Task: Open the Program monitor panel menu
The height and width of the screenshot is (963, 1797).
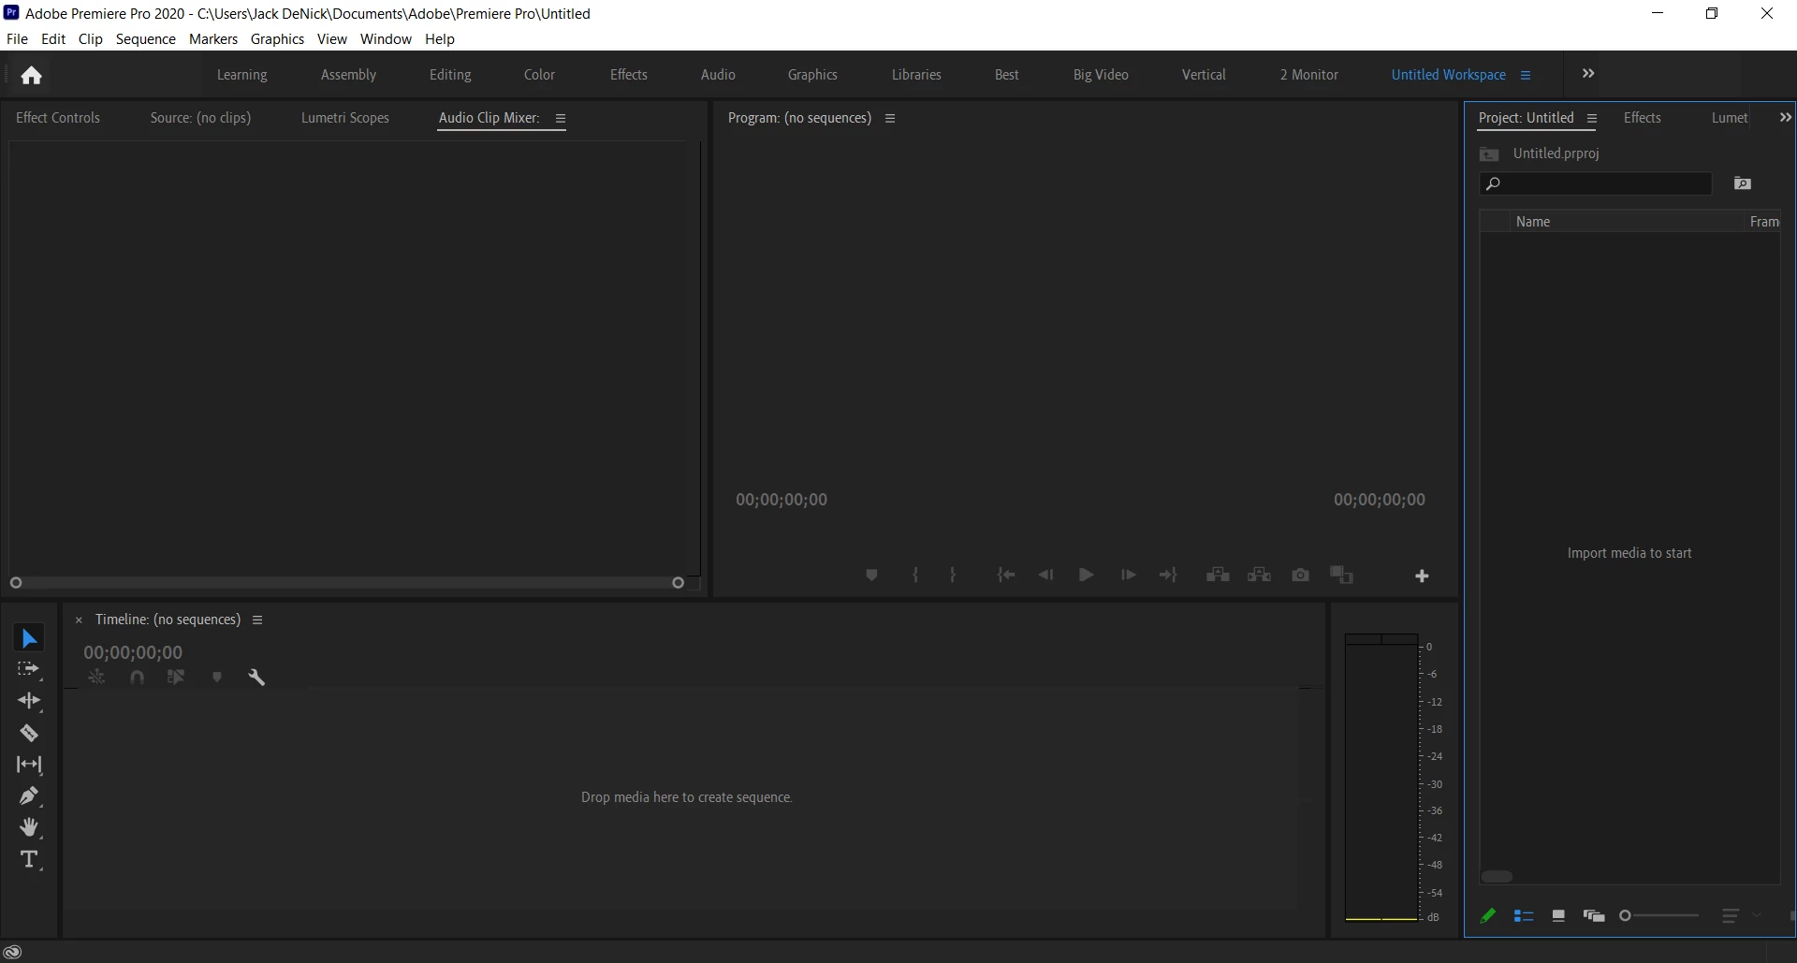Action: 890,119
